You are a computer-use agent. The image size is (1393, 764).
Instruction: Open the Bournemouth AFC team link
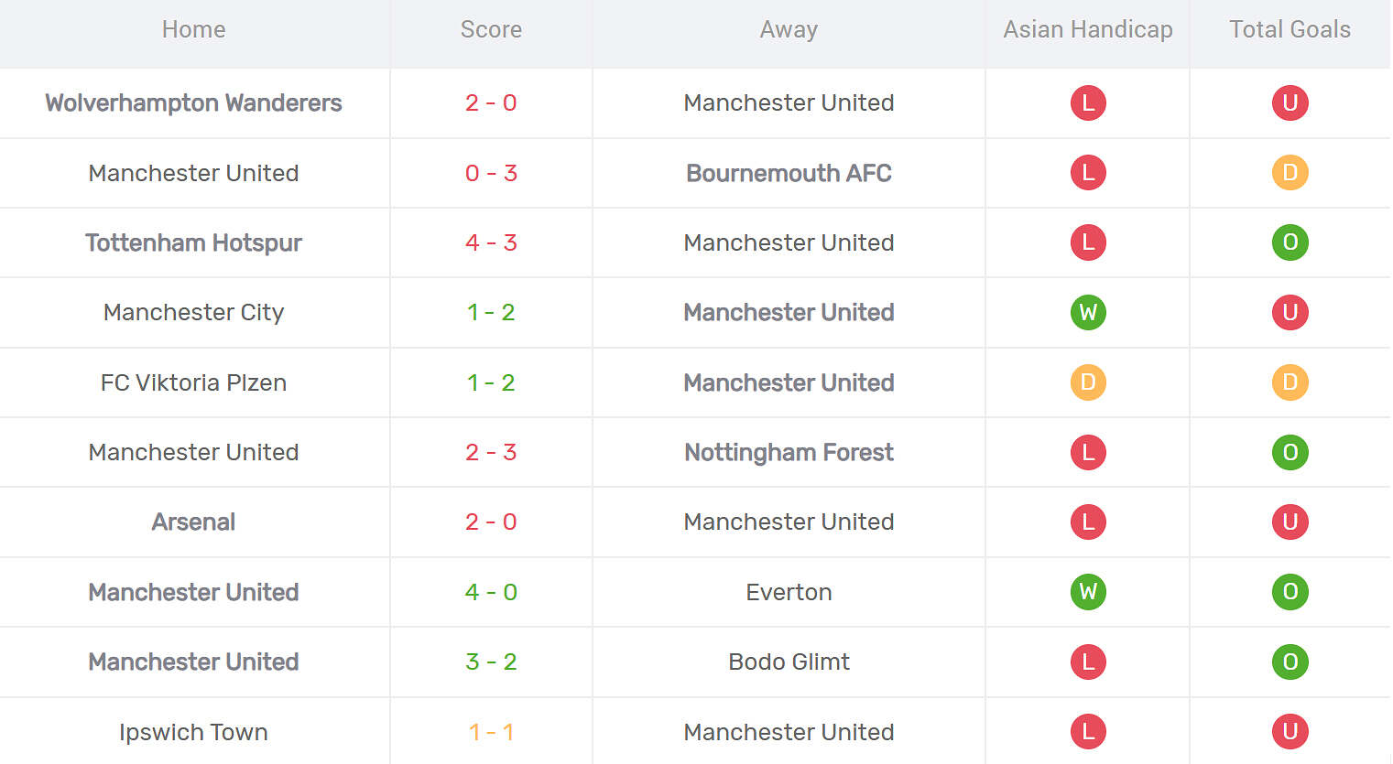pos(789,173)
